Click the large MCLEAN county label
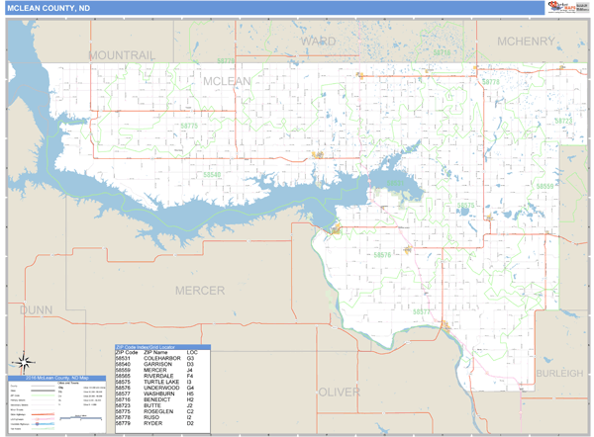The image size is (594, 437). click(x=227, y=80)
